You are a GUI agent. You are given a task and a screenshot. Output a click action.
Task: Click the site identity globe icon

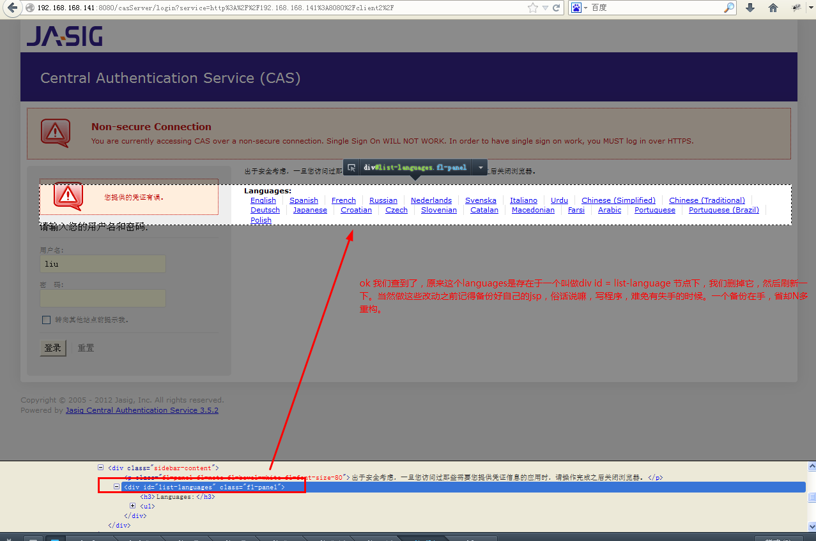29,8
